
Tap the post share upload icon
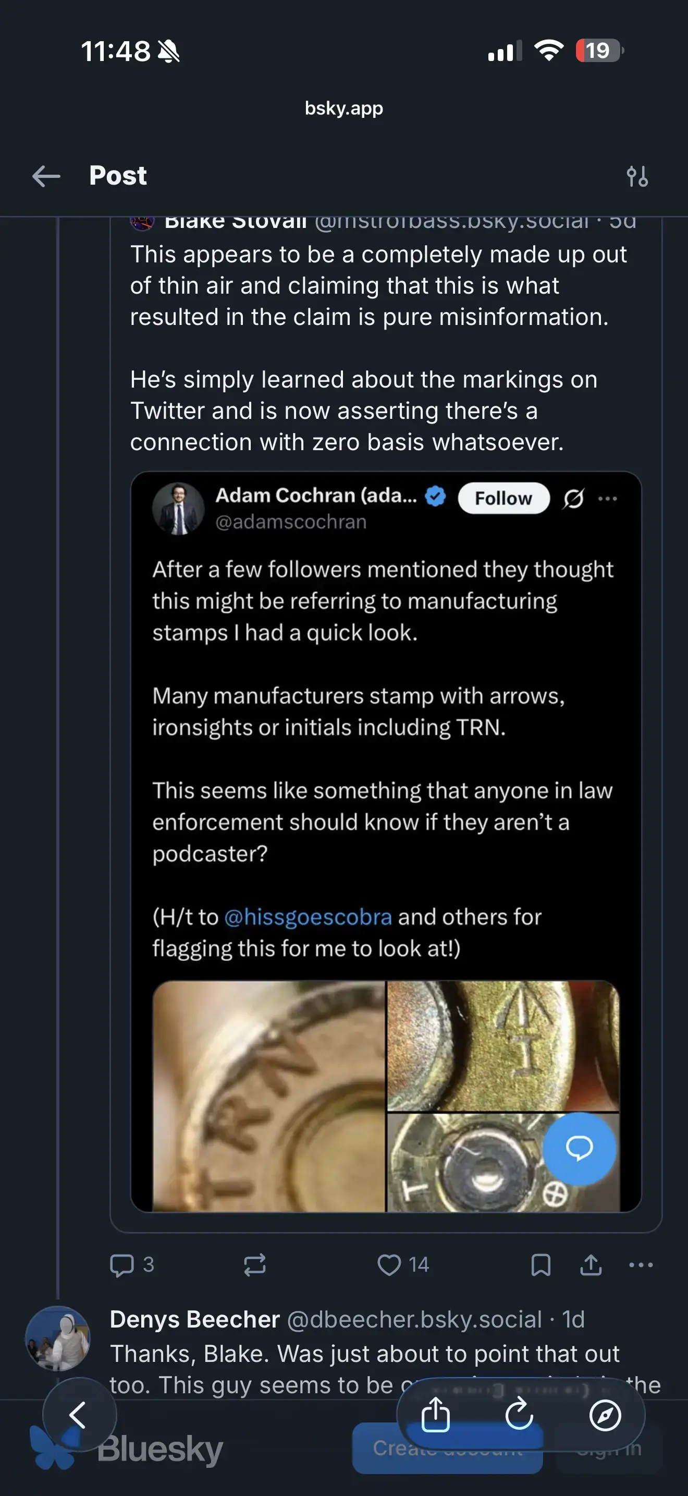click(591, 1265)
